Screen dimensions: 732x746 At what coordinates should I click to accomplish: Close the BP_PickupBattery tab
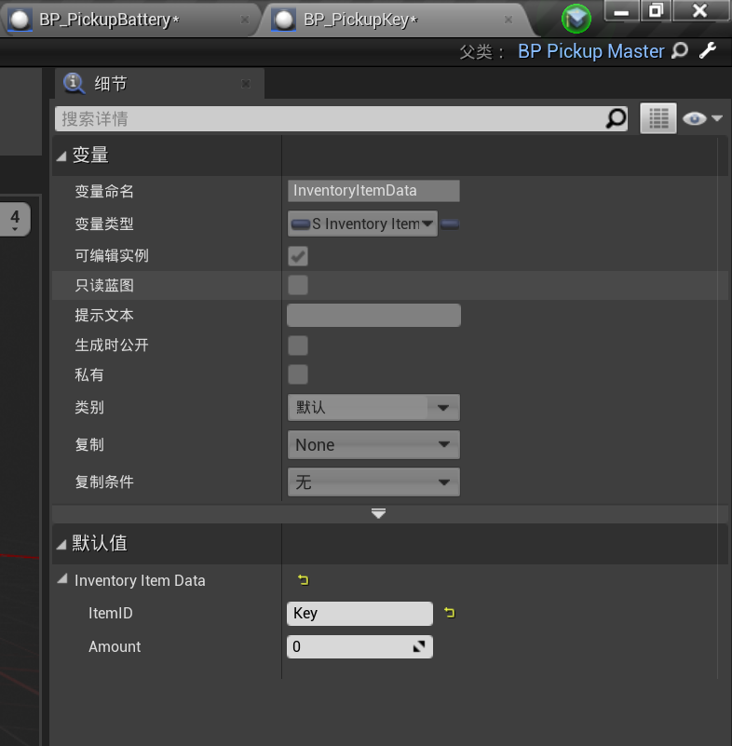245,20
